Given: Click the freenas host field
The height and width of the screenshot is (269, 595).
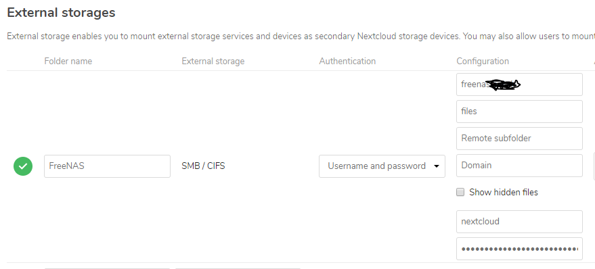Looking at the screenshot, I should pos(519,84).
